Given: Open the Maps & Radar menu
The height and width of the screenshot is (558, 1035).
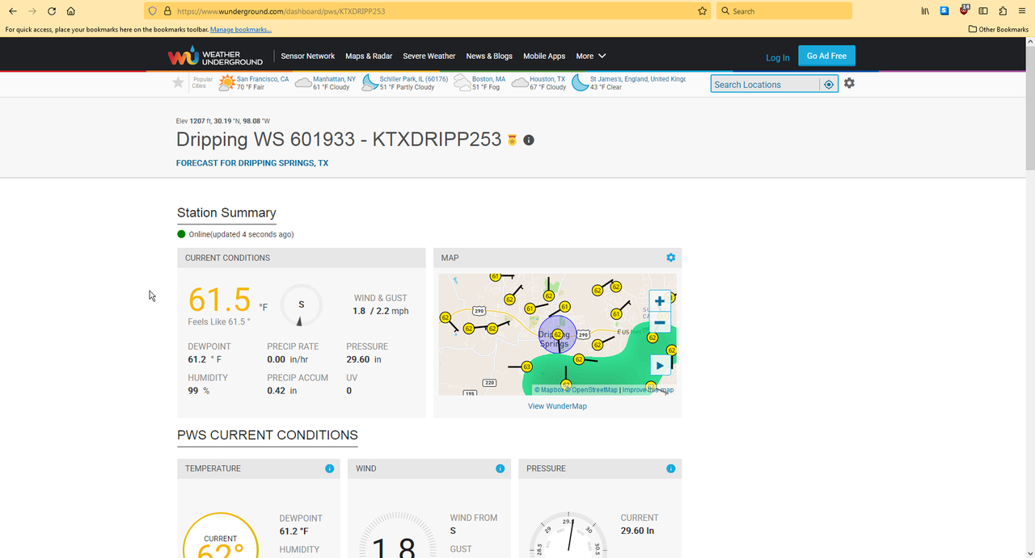Looking at the screenshot, I should coord(369,56).
